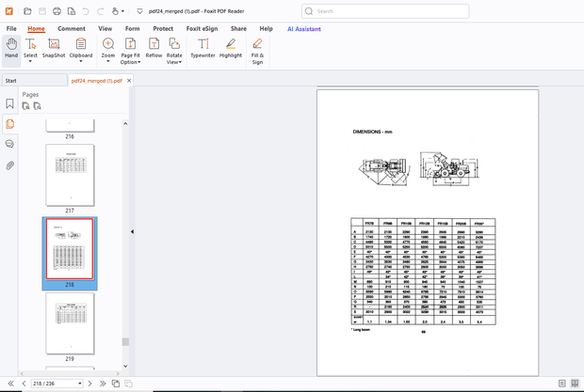Image resolution: width=584 pixels, height=392 pixels.
Task: Open the Form ribbon tab
Action: 132,28
